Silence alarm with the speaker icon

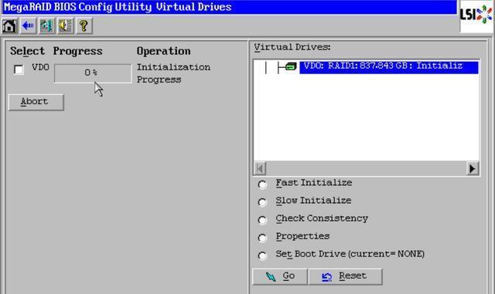65,25
